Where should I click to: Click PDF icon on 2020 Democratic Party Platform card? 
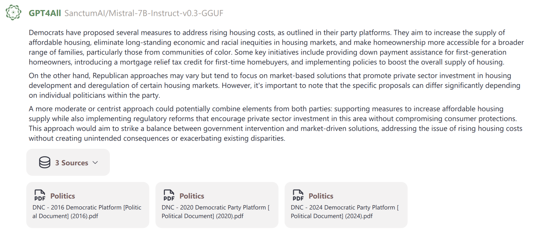coord(169,195)
